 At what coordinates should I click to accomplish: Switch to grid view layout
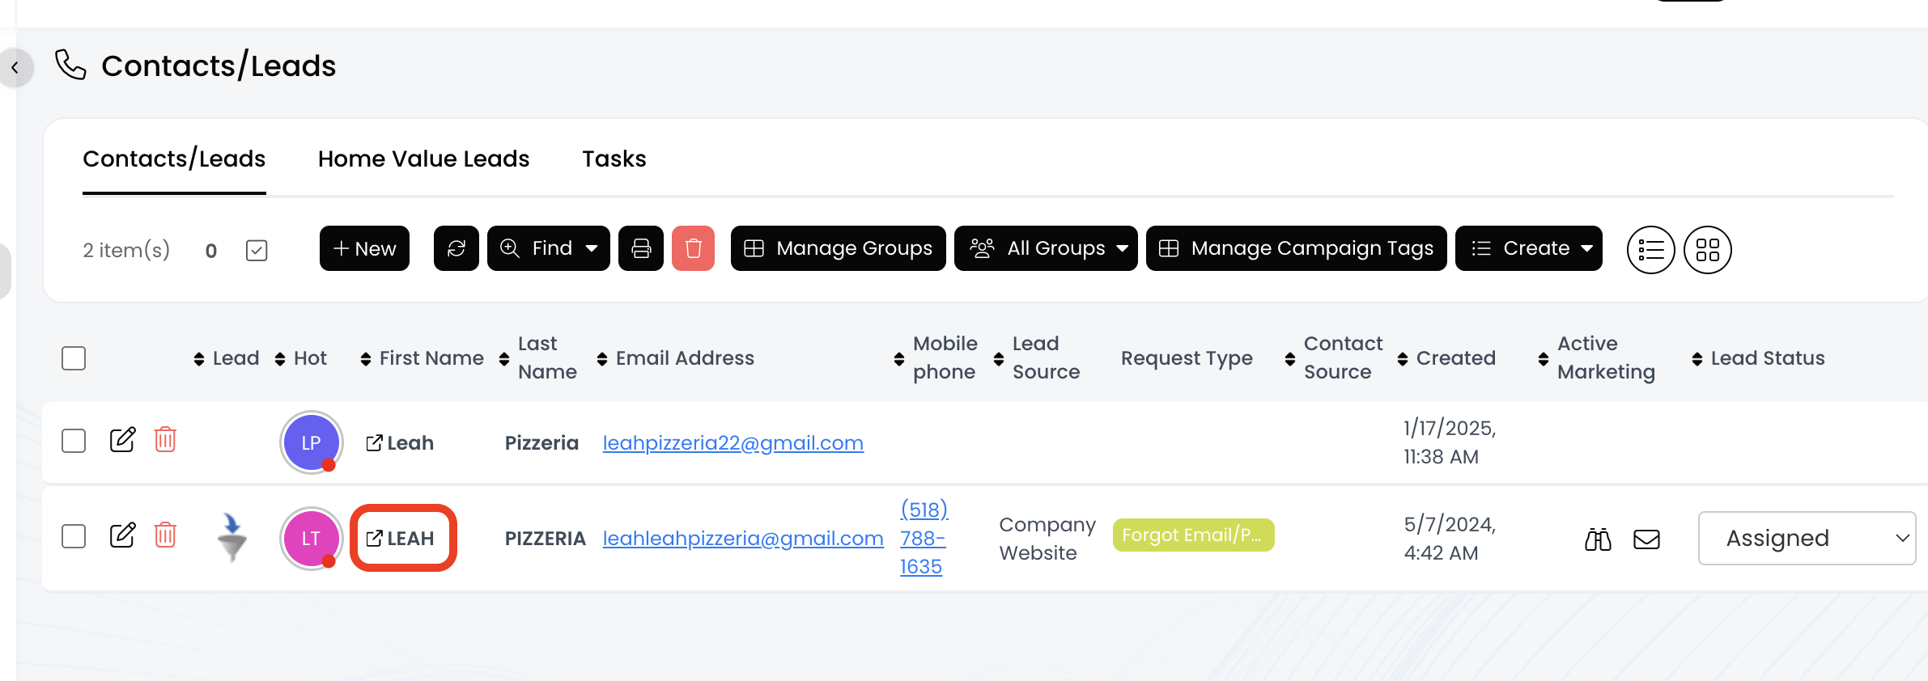(x=1707, y=250)
